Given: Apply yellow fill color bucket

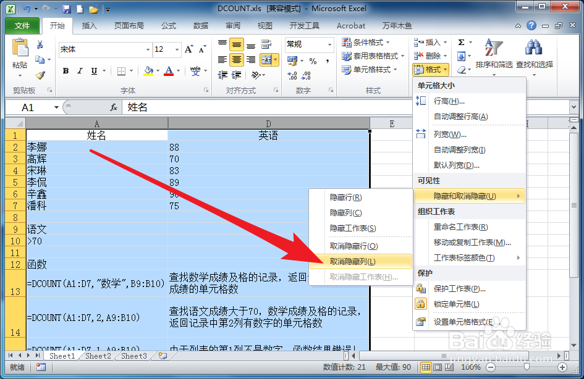Looking at the screenshot, I should pyautogui.click(x=148, y=70).
